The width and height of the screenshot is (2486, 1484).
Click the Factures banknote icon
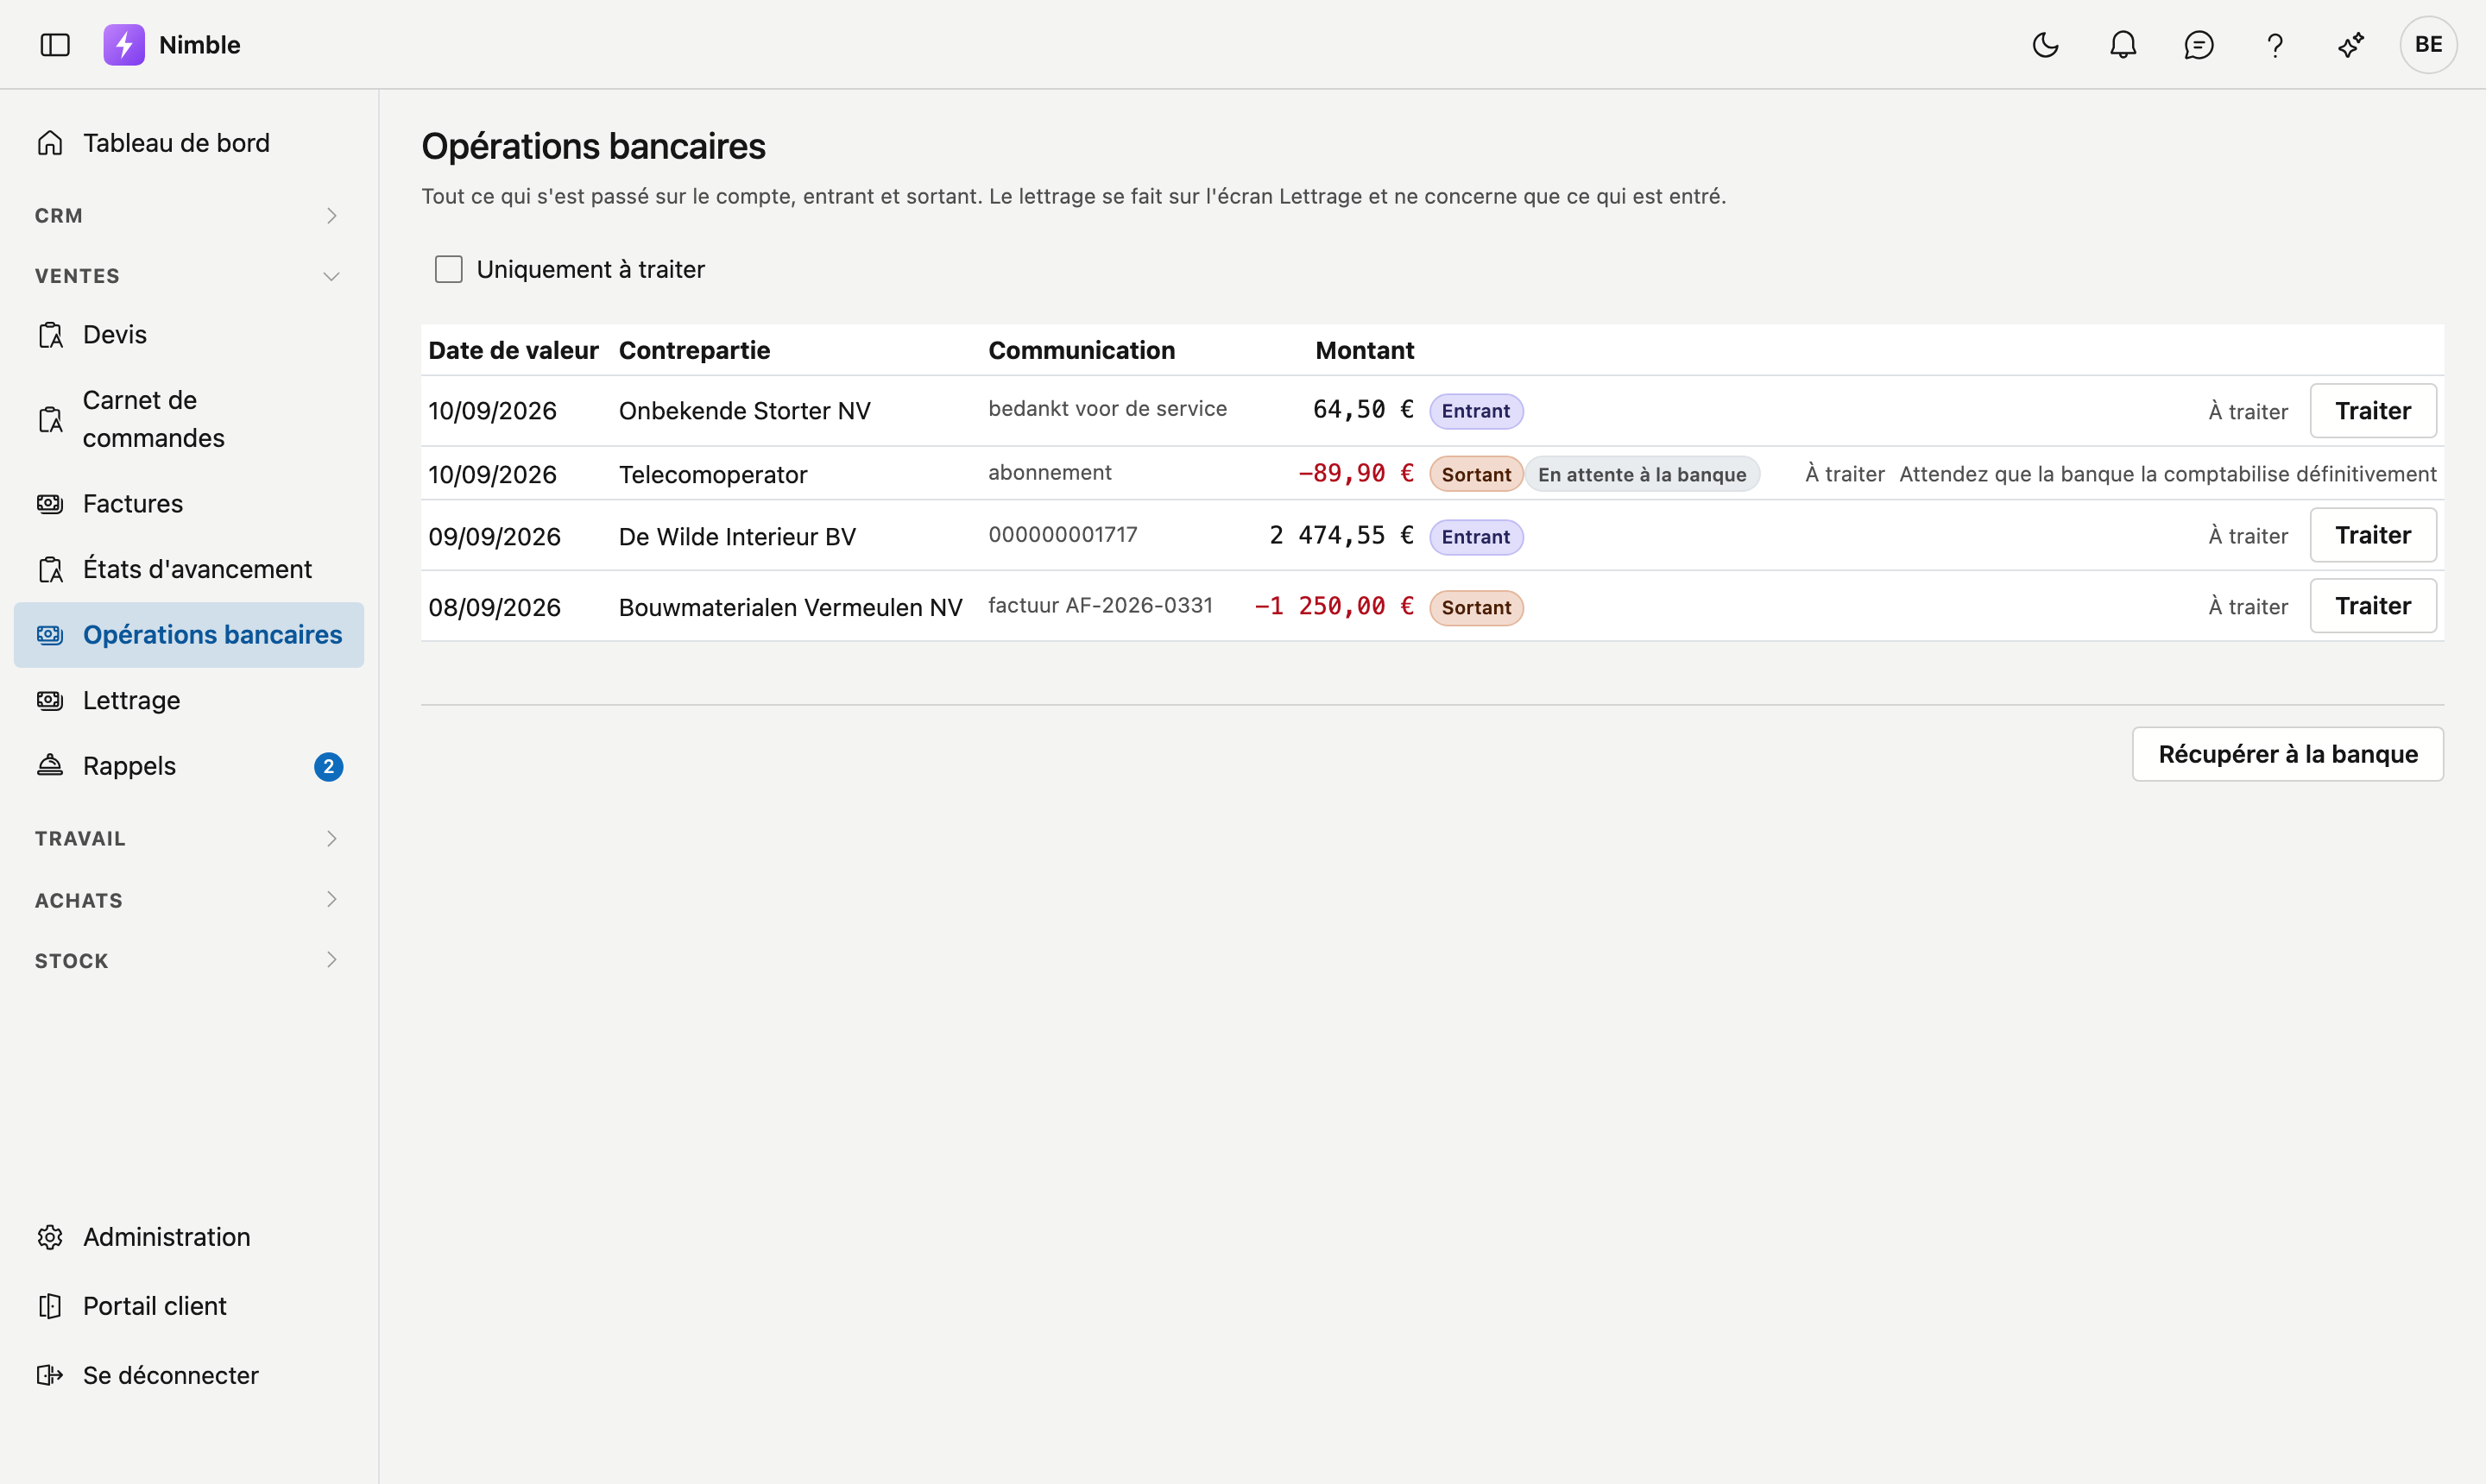coord(50,504)
